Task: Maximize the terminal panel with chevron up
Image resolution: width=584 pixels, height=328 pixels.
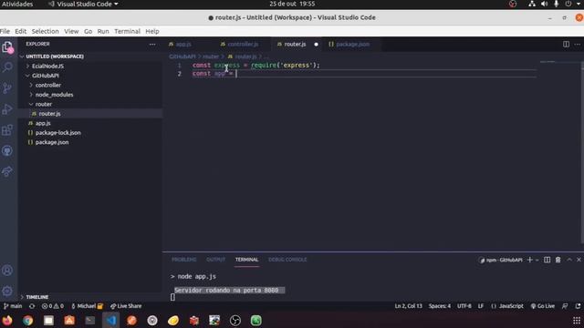Action: coord(569,260)
